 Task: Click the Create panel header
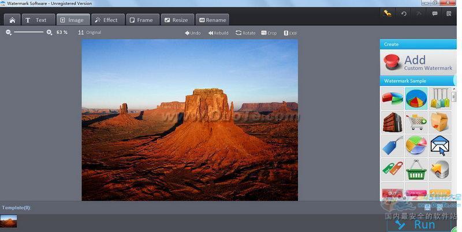point(418,44)
